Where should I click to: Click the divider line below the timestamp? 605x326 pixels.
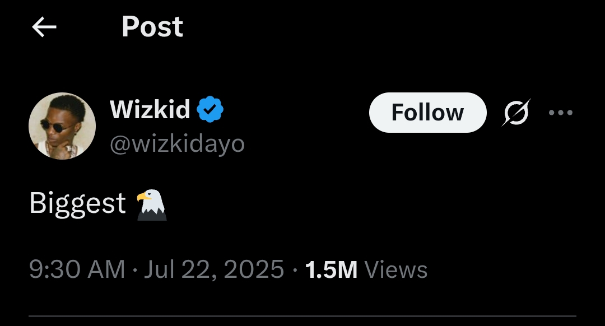[x=302, y=316]
